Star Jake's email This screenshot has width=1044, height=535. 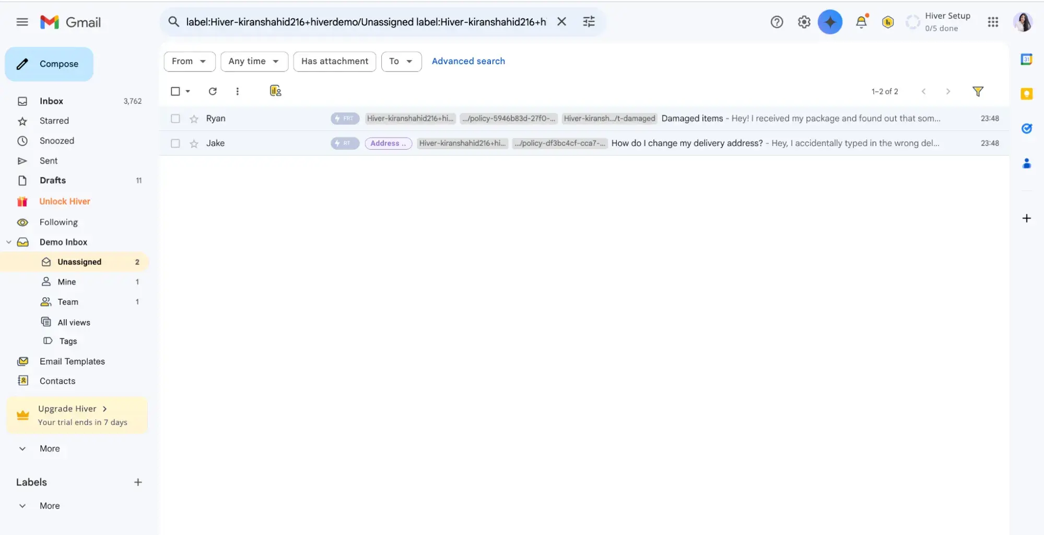click(x=194, y=143)
